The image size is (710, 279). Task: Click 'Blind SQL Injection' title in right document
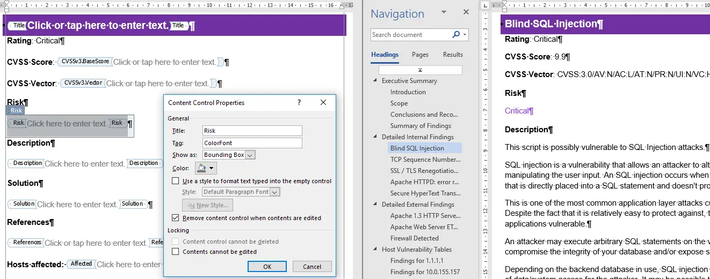tap(551, 24)
